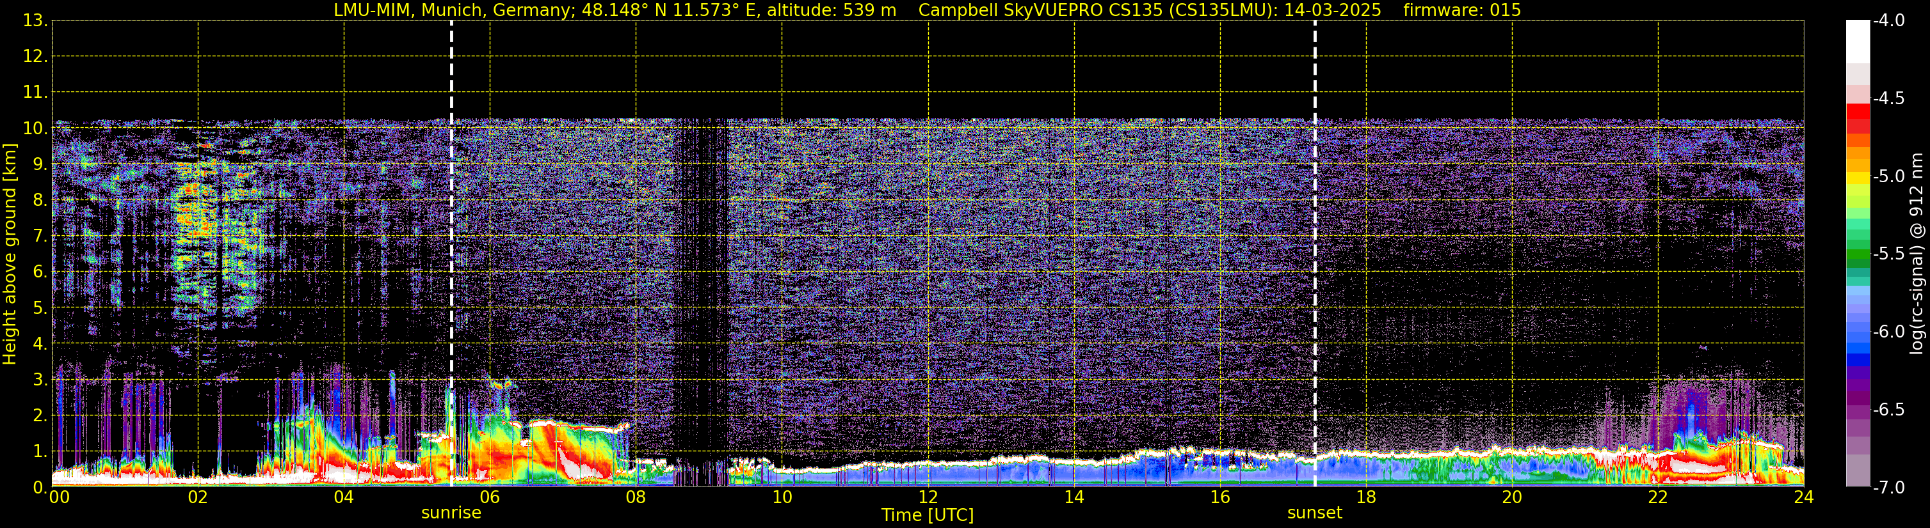Click the '10.' height axis tick label
This screenshot has height=528, width=1930.
click(x=35, y=128)
